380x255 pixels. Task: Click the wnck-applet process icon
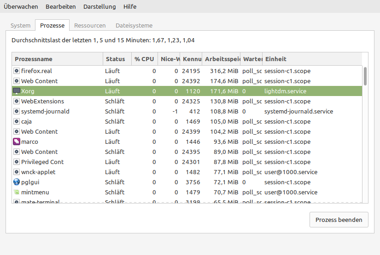(17, 172)
